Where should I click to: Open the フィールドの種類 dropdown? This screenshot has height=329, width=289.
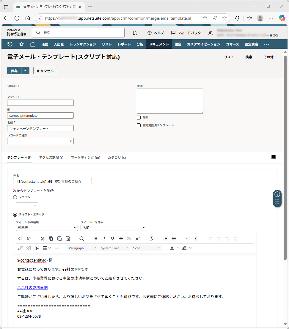tap(47, 228)
